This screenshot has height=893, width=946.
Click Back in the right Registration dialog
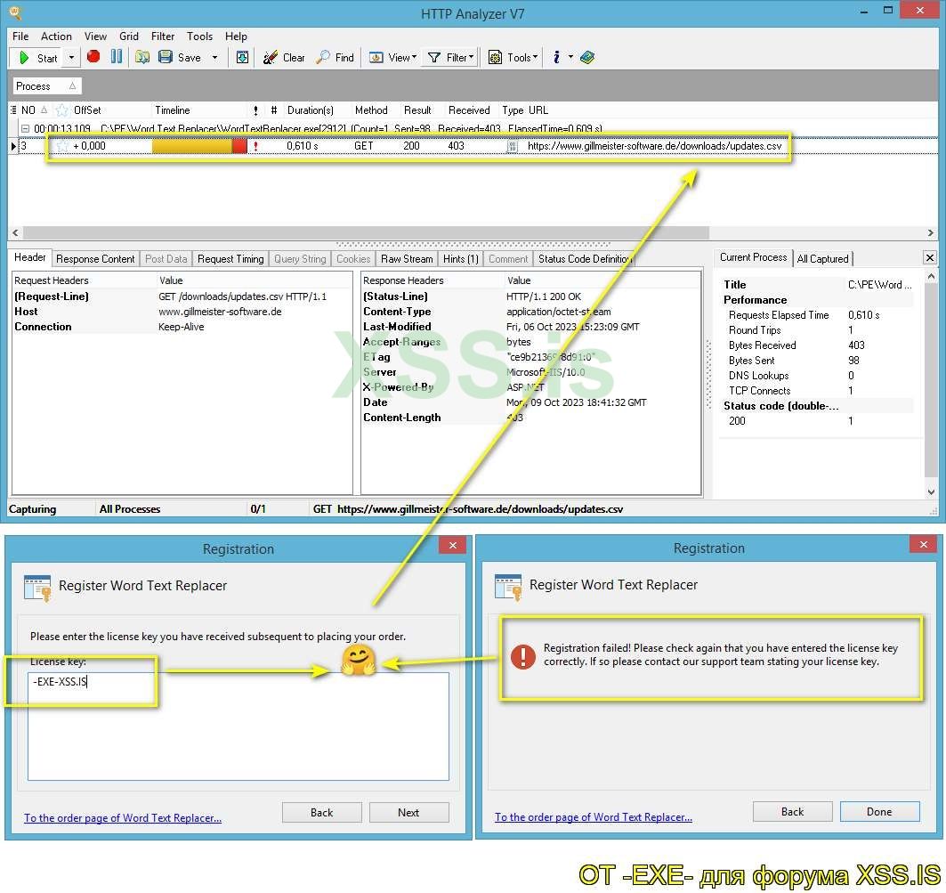(792, 812)
